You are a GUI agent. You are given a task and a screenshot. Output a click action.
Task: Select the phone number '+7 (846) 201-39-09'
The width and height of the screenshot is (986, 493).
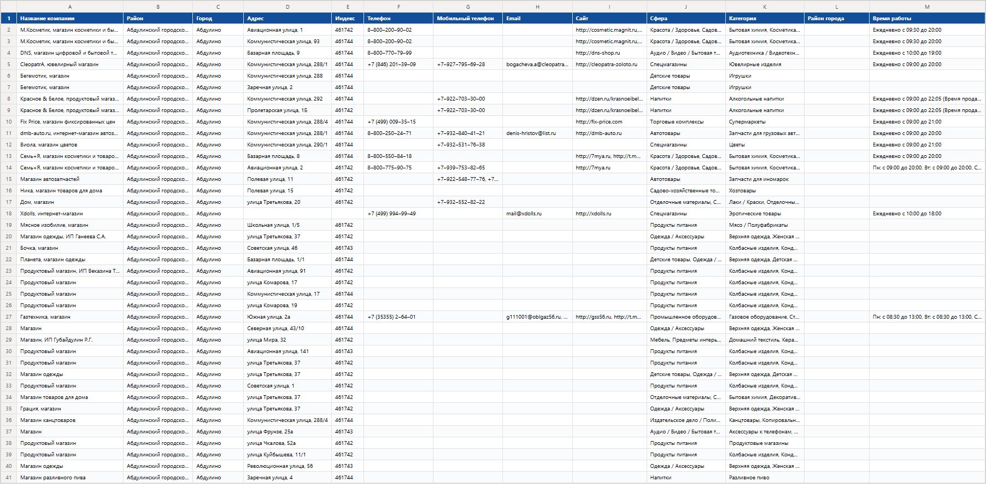pyautogui.click(x=398, y=64)
